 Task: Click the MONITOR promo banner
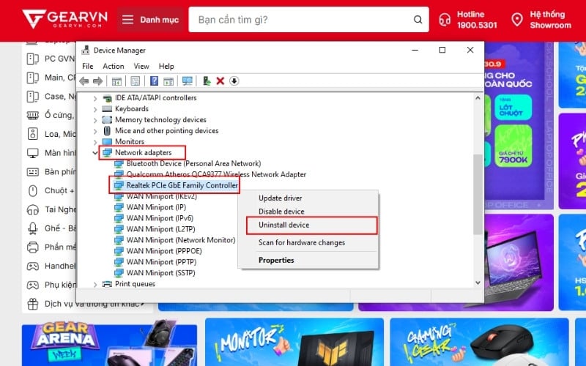[294, 342]
